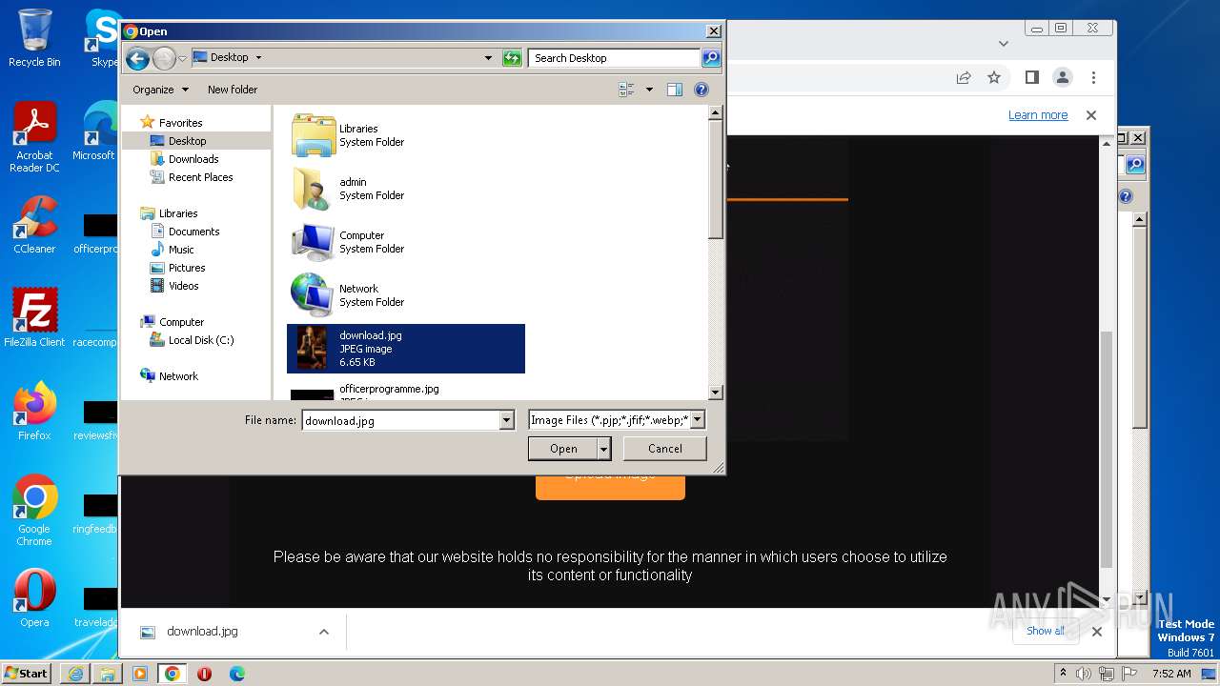Click the file list scrollbar down arrow
1220x686 pixels.
716,392
